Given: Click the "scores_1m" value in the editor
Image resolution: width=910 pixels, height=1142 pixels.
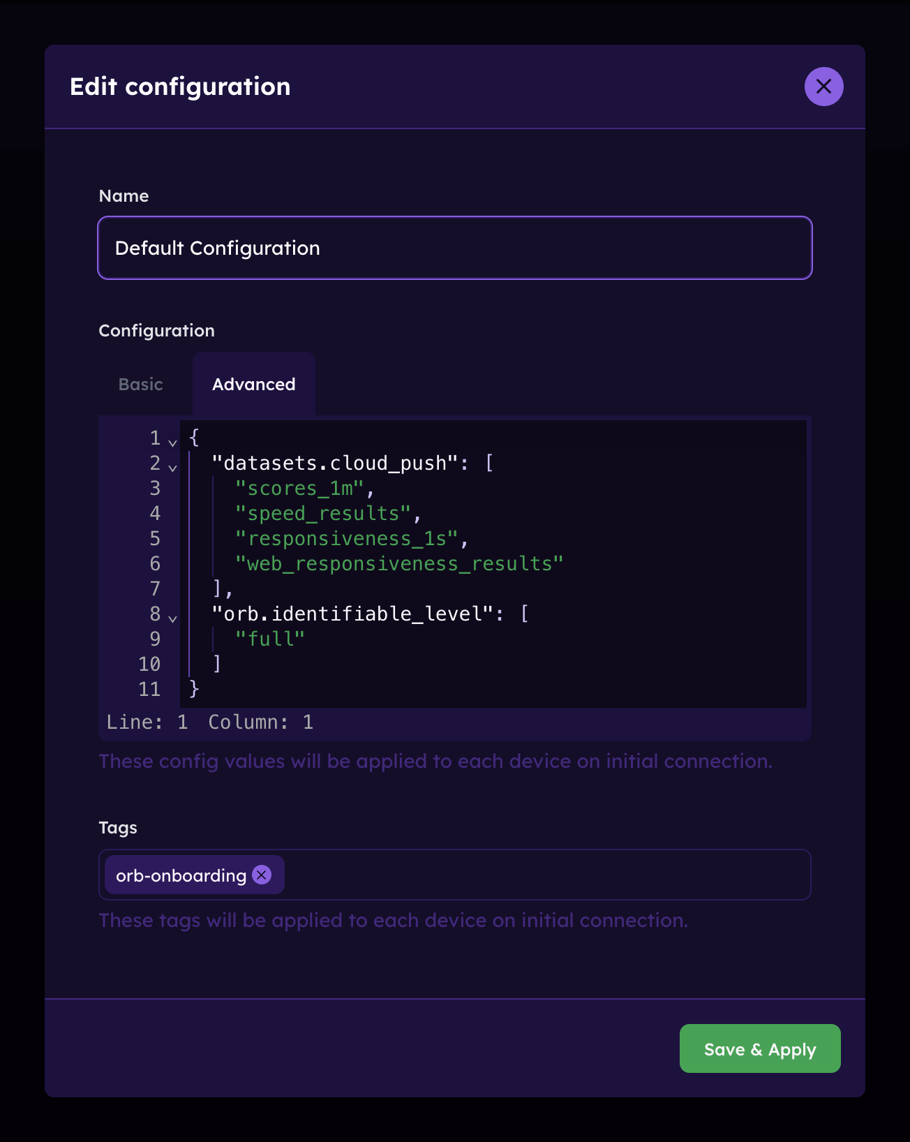Looking at the screenshot, I should click(299, 489).
